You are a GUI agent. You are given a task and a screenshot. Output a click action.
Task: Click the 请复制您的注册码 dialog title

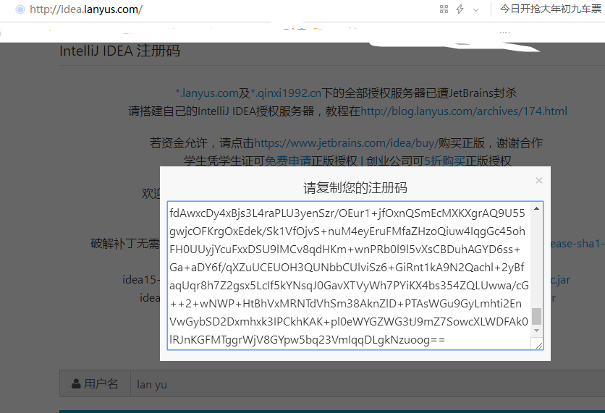coord(355,188)
